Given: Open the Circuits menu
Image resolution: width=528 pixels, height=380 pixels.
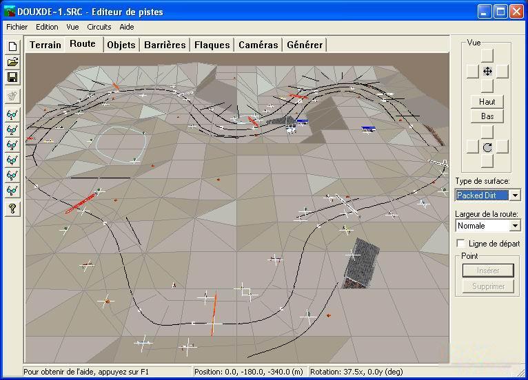Looking at the screenshot, I should click(99, 27).
